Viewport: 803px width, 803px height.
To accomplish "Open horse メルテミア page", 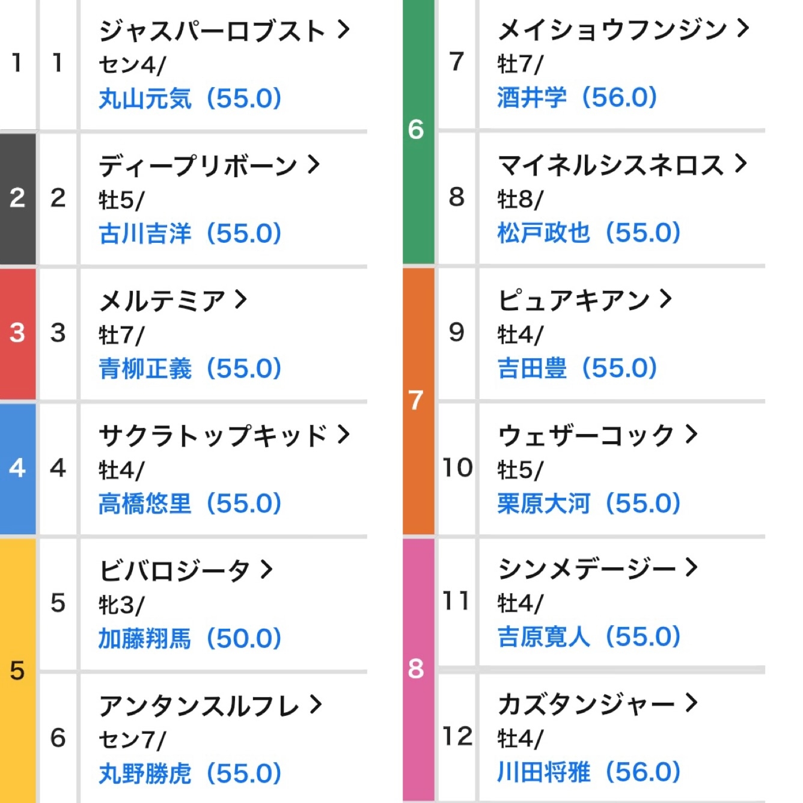I will pyautogui.click(x=162, y=301).
